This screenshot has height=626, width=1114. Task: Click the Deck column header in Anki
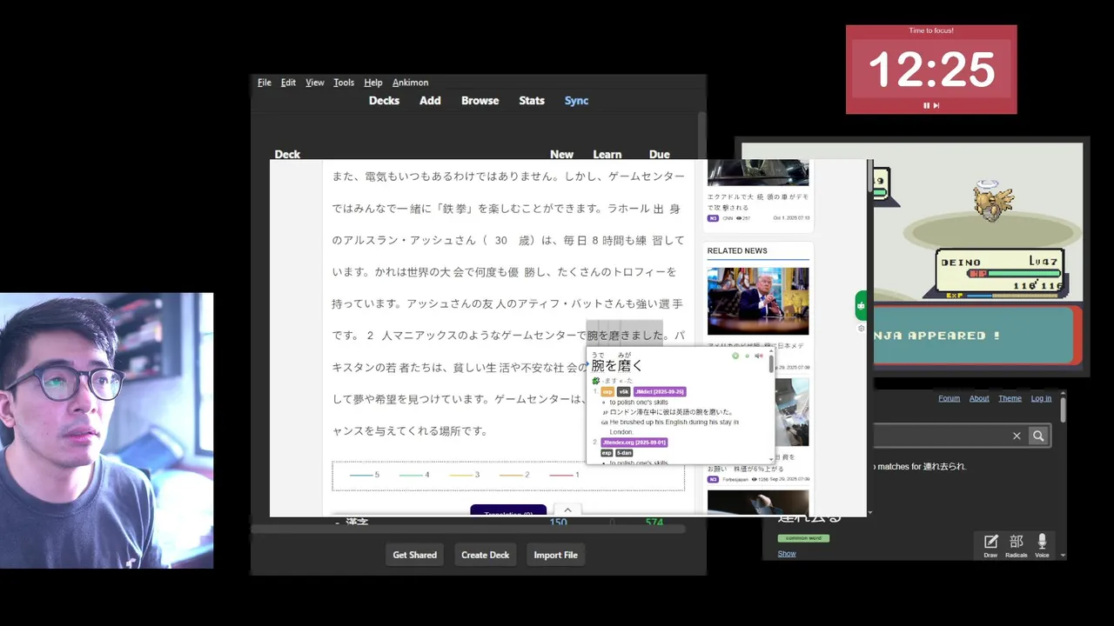(287, 154)
